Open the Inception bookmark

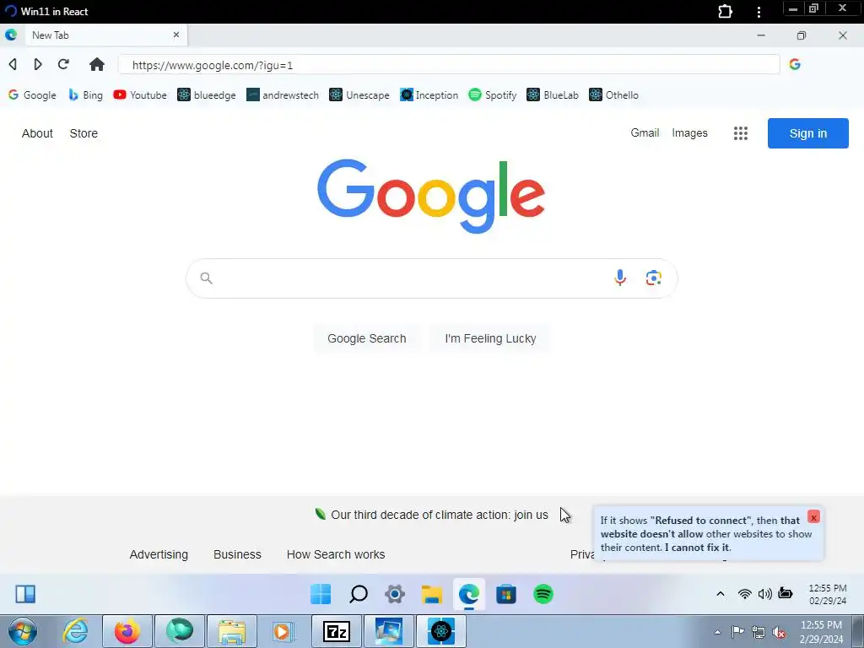(x=429, y=94)
